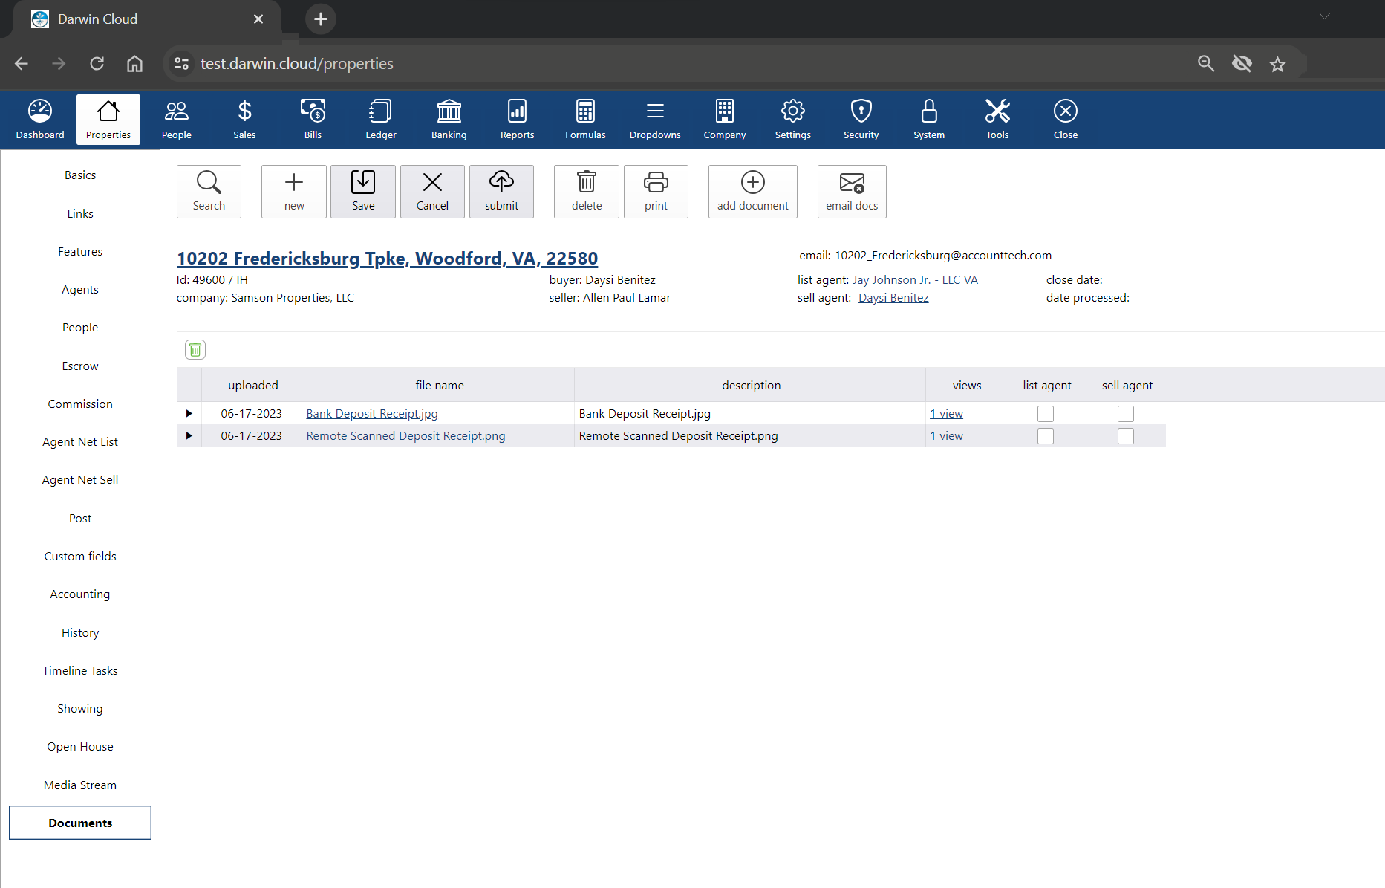Click the green trash icon above documents table

coord(195,349)
